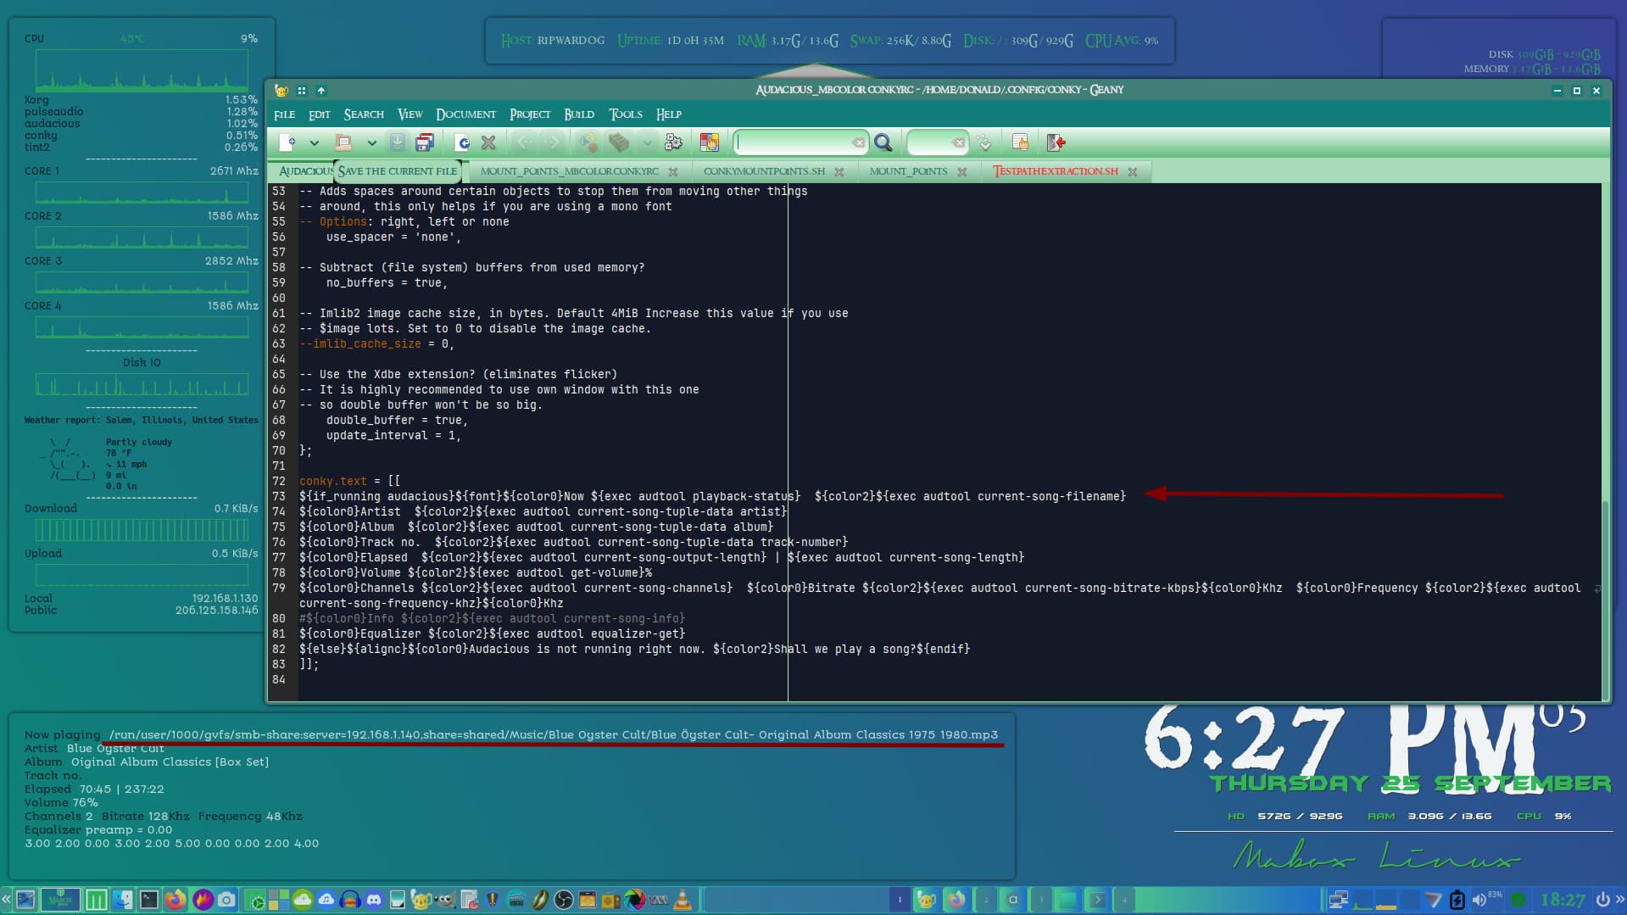Click the Save All files icon
Image resolution: width=1627 pixels, height=915 pixels.
[425, 142]
